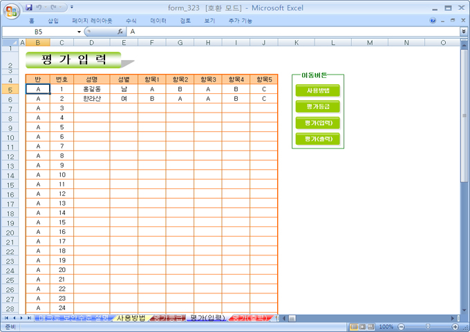Switch to Page Break Preview in status bar
The image size is (470, 332).
371,326
